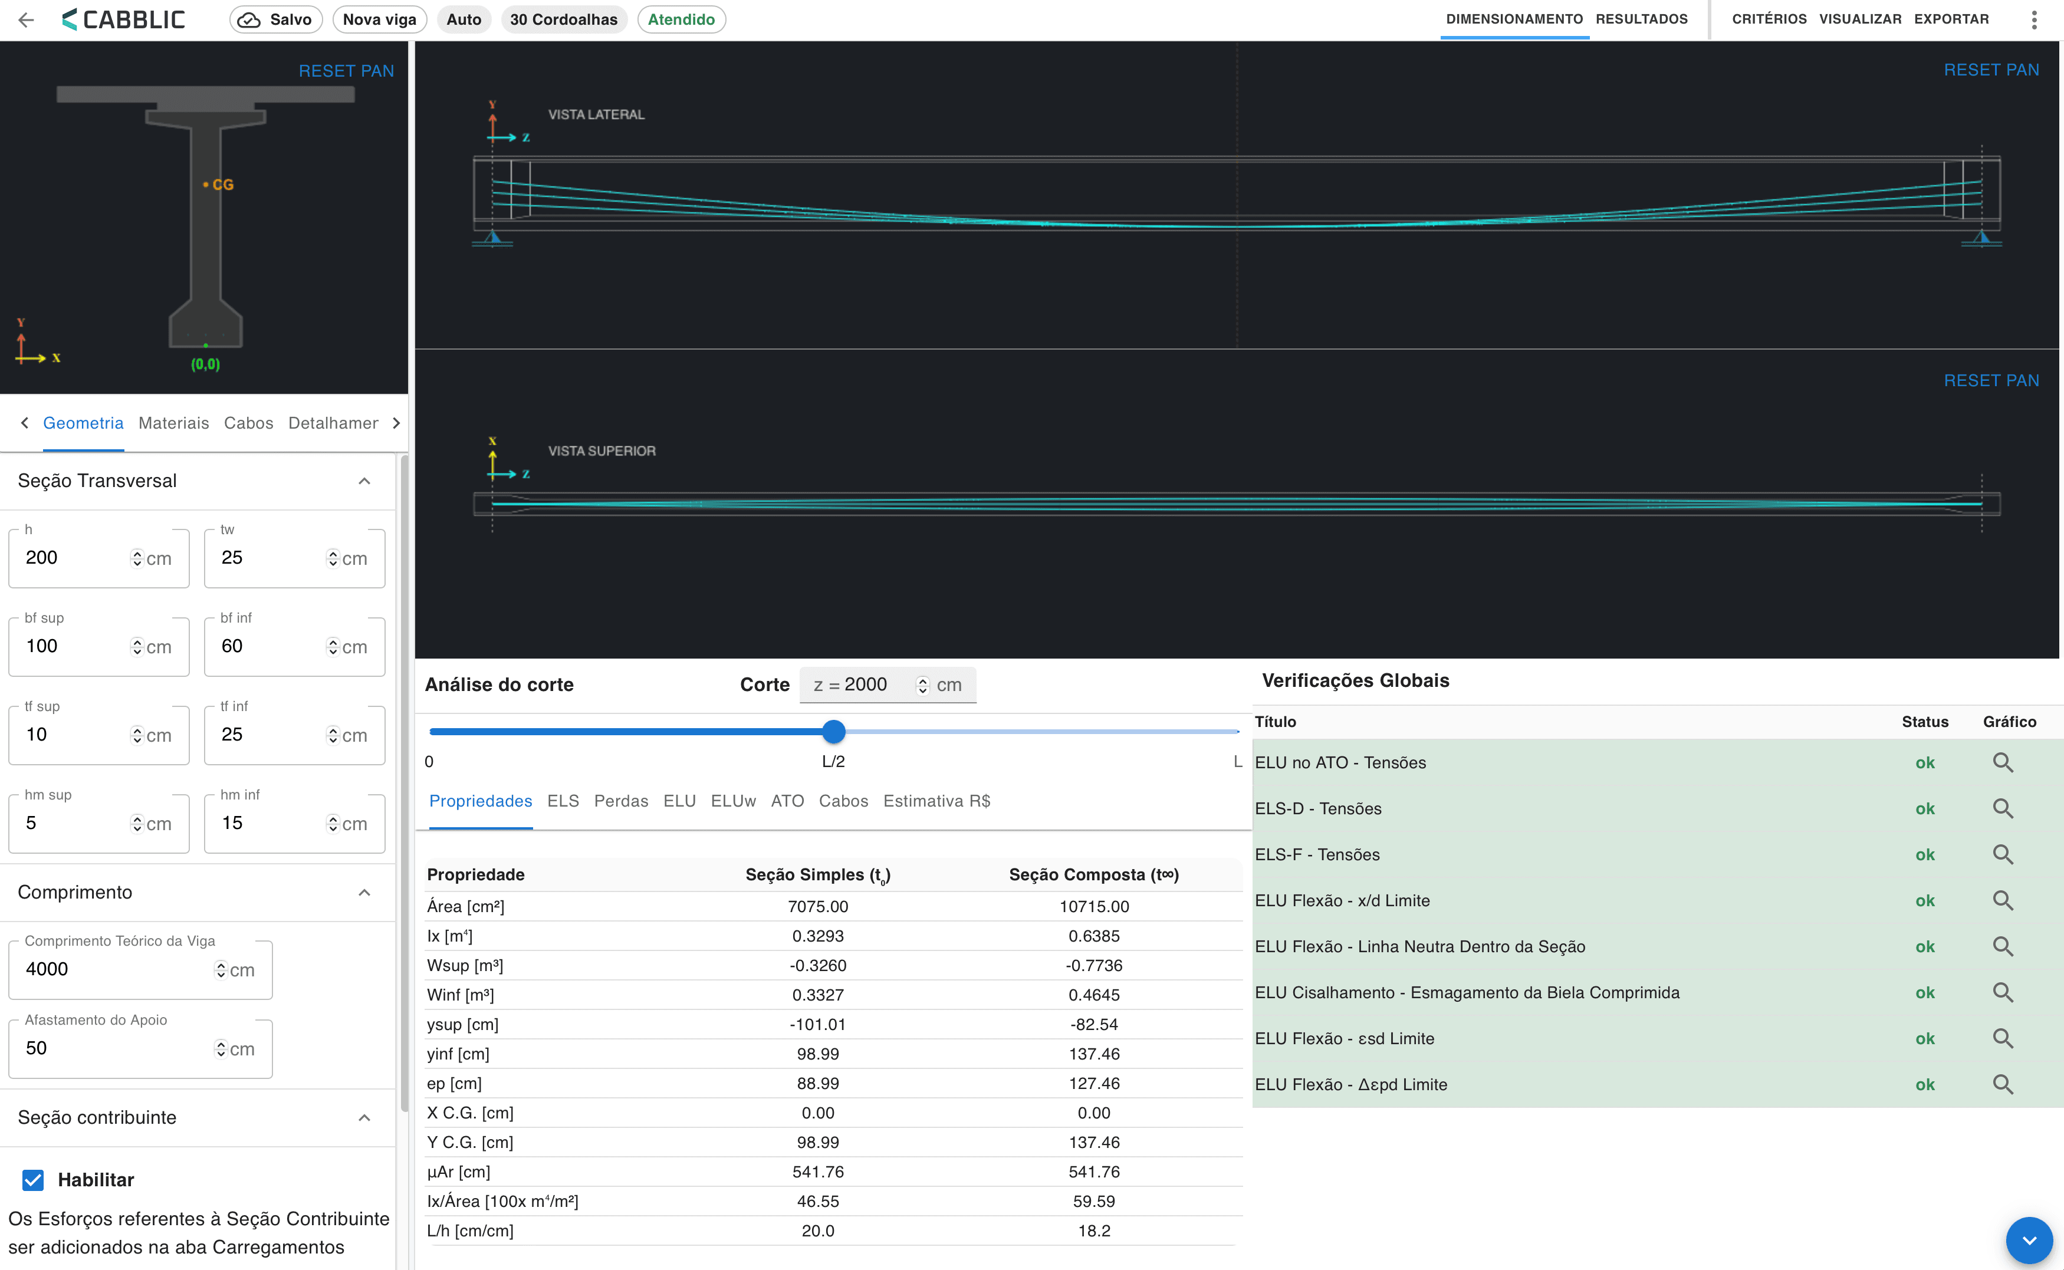Click RESET PAN in Vista Lateral view

coord(1991,70)
